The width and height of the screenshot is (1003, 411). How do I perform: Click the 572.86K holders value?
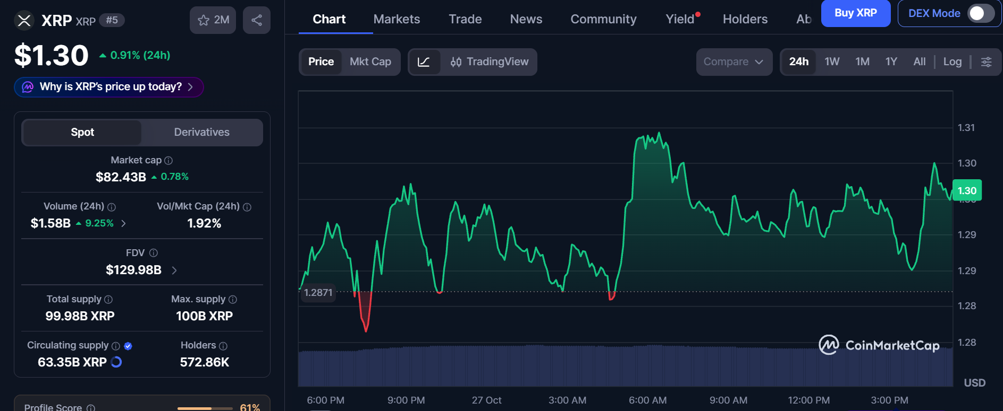(x=205, y=362)
